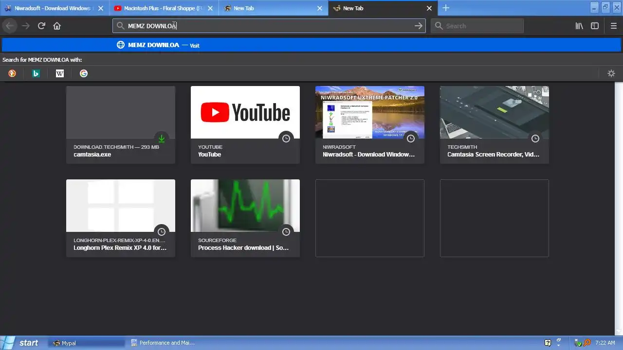623x350 pixels.
Task: Search with the Wikipedia engine icon
Action: coord(60,73)
